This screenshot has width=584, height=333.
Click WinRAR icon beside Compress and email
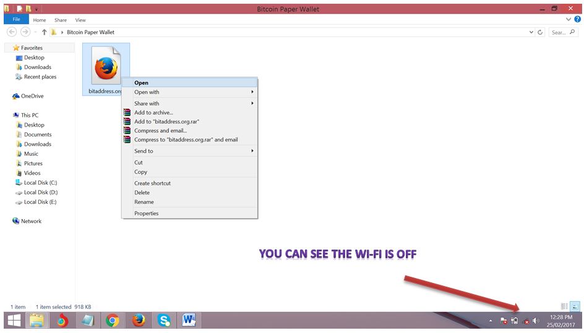tap(127, 130)
